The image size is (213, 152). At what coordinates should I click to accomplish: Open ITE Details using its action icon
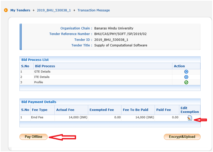pyautogui.click(x=186, y=77)
